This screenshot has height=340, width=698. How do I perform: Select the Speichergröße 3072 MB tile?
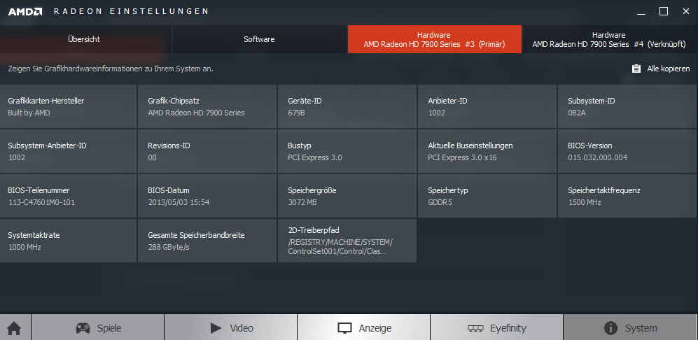[347, 196]
